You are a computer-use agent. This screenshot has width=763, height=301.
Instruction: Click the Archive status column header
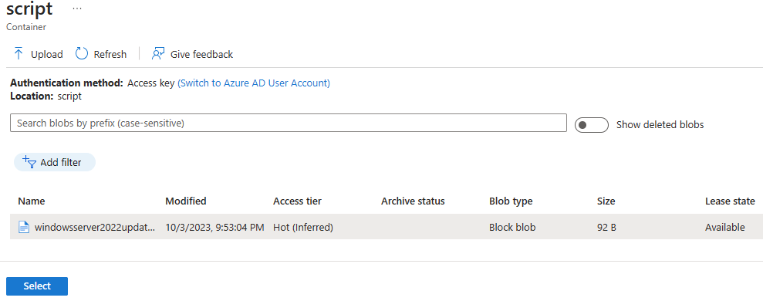pyautogui.click(x=413, y=201)
